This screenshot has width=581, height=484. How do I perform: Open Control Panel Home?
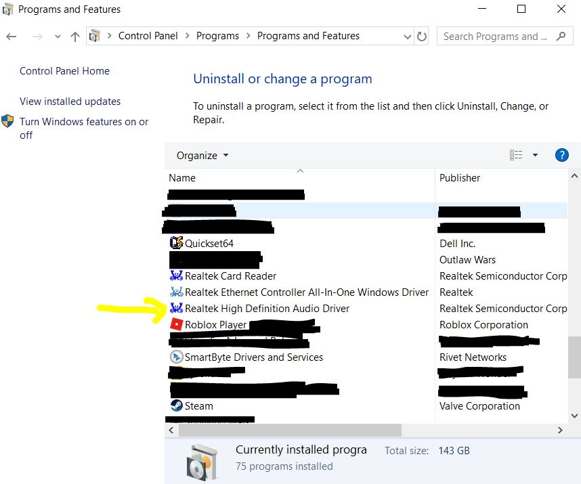click(64, 70)
